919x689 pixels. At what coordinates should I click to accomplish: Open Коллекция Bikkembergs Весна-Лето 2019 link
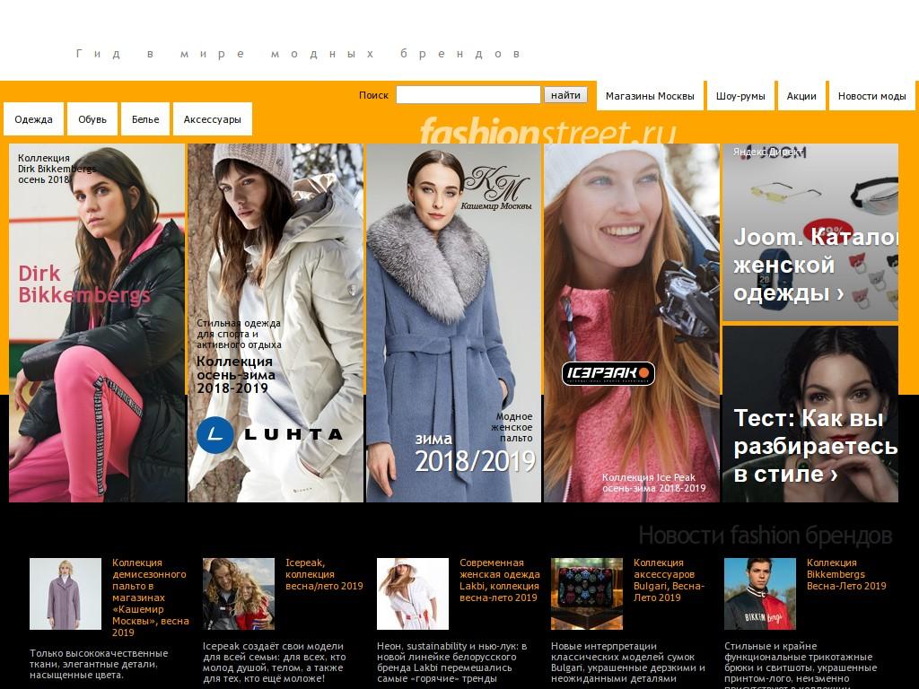coord(846,574)
